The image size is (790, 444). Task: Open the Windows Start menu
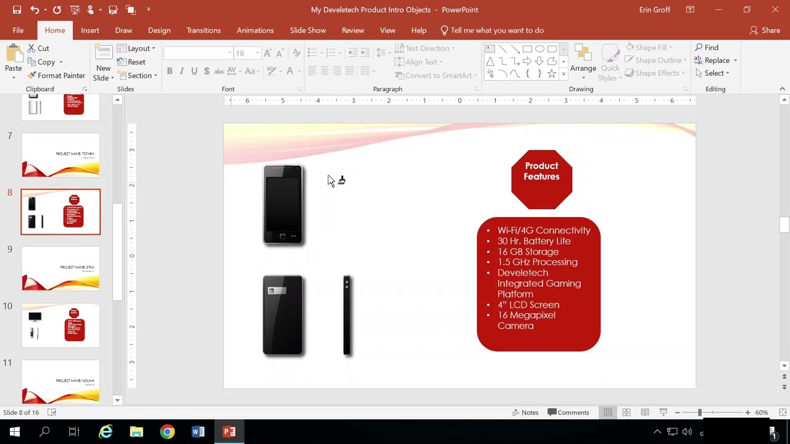click(x=15, y=432)
